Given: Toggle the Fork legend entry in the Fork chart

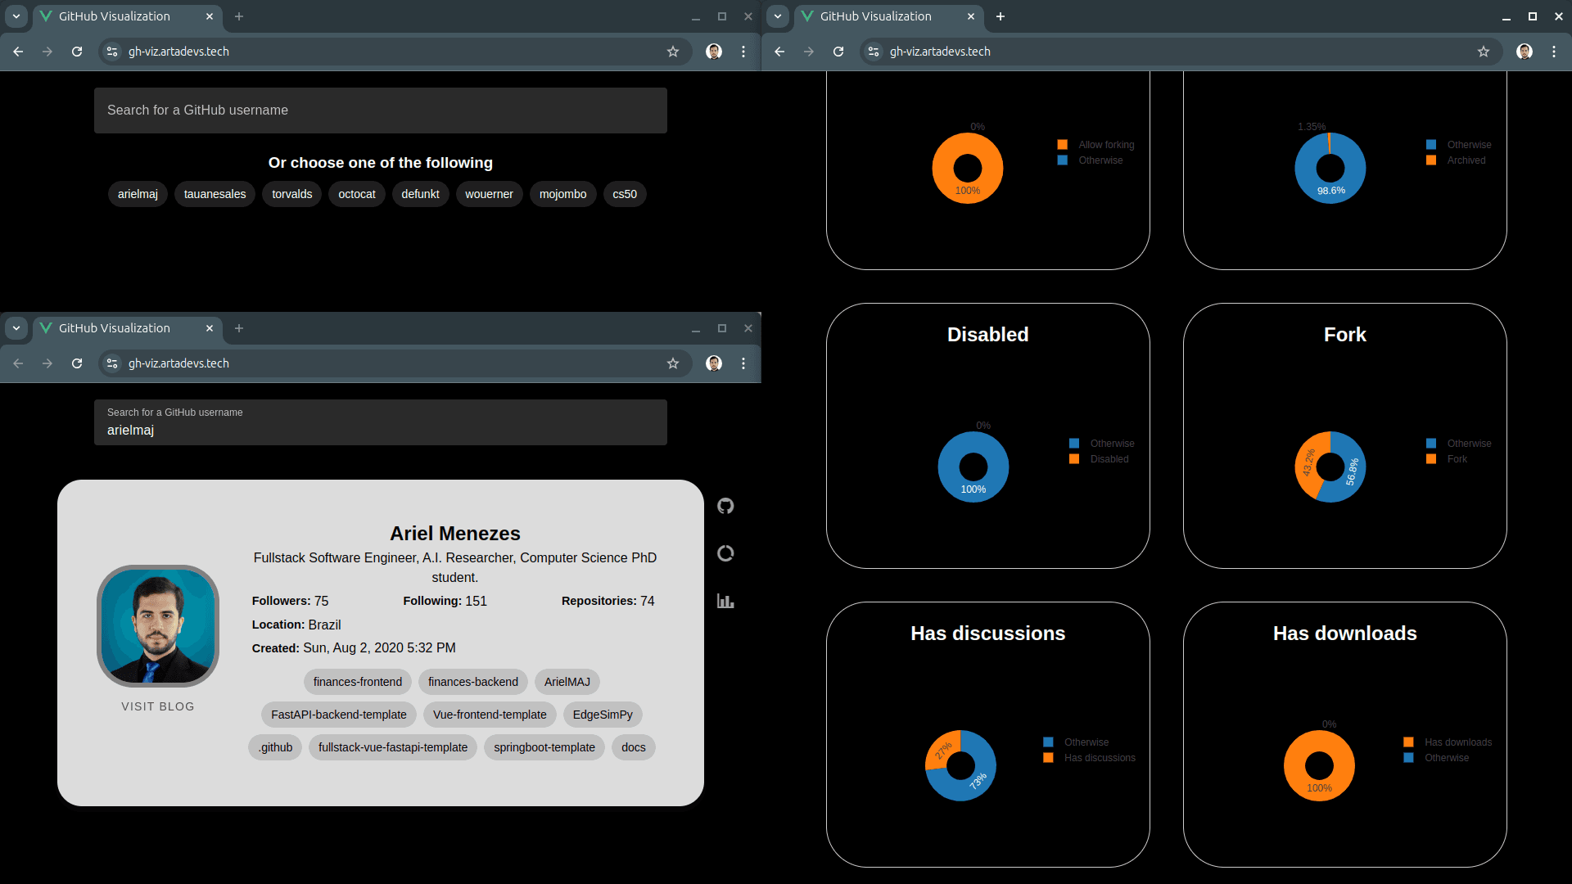Looking at the screenshot, I should (x=1457, y=459).
